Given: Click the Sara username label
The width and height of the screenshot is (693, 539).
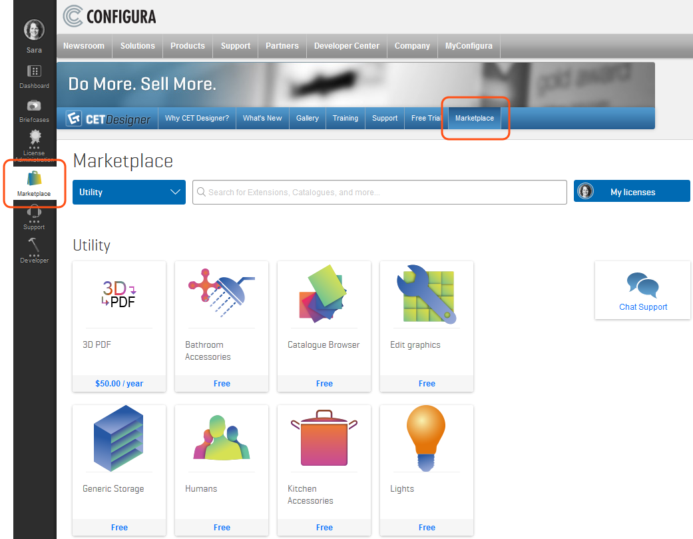Looking at the screenshot, I should click(x=34, y=50).
